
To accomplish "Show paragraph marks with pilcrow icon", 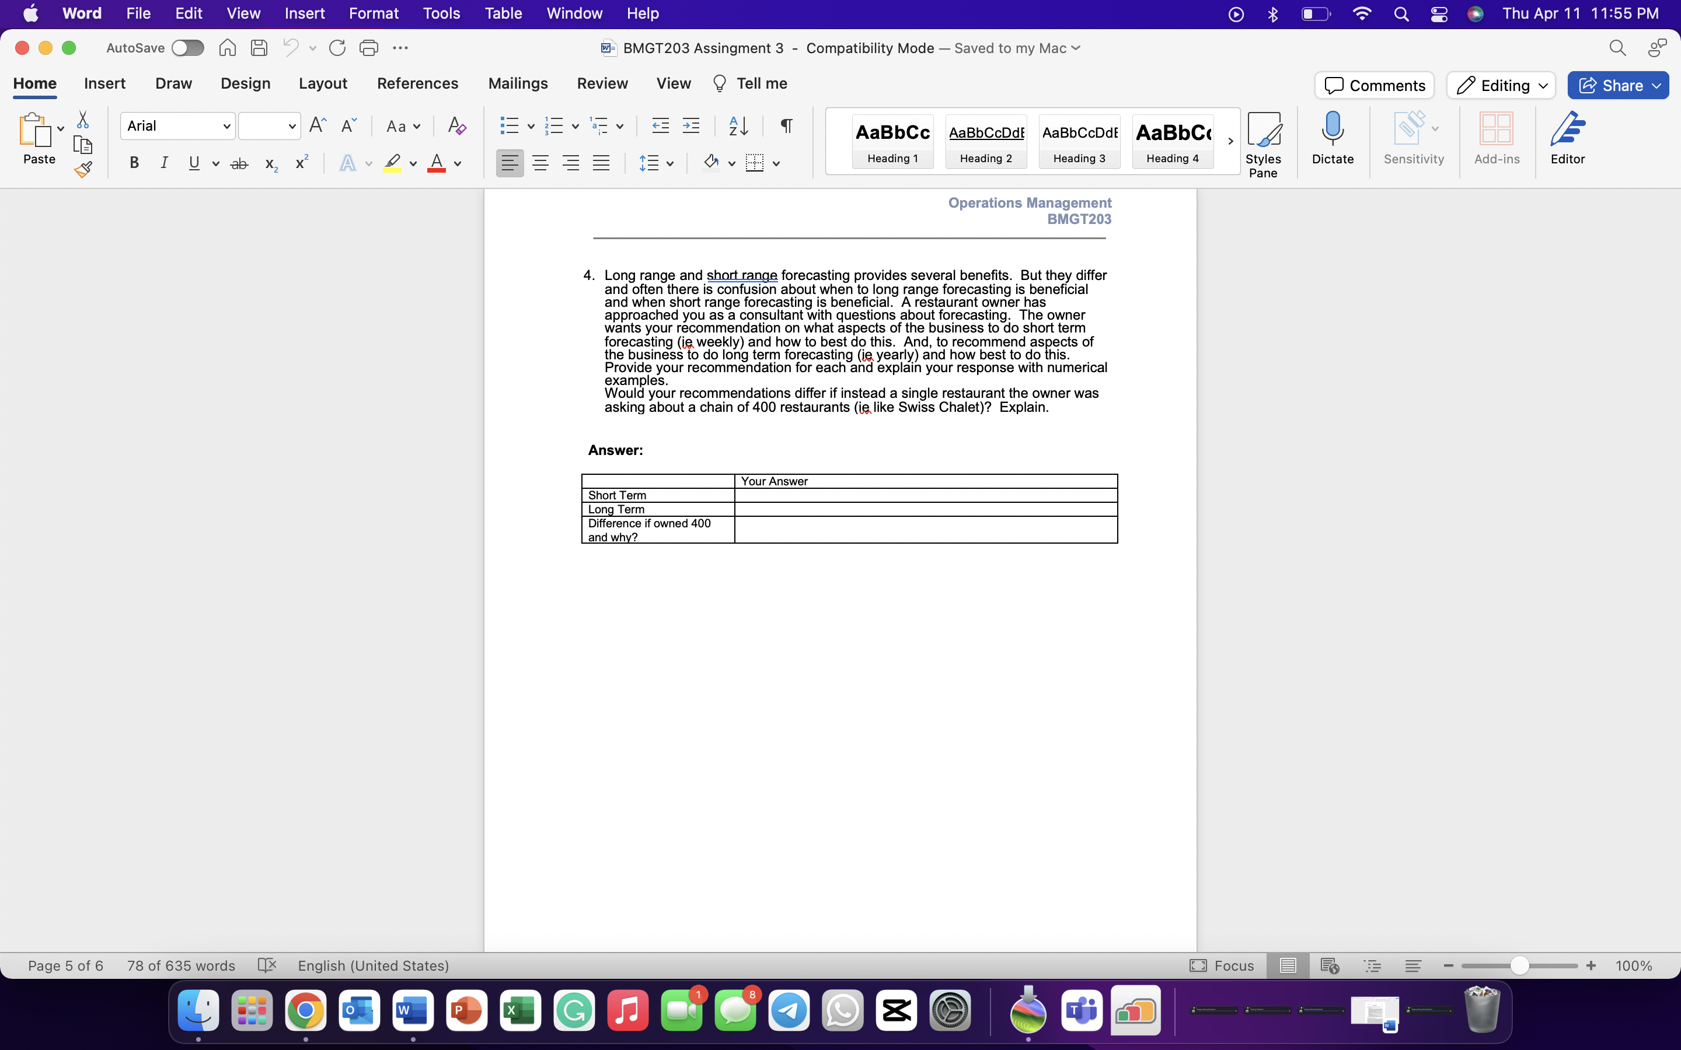I will 786,125.
